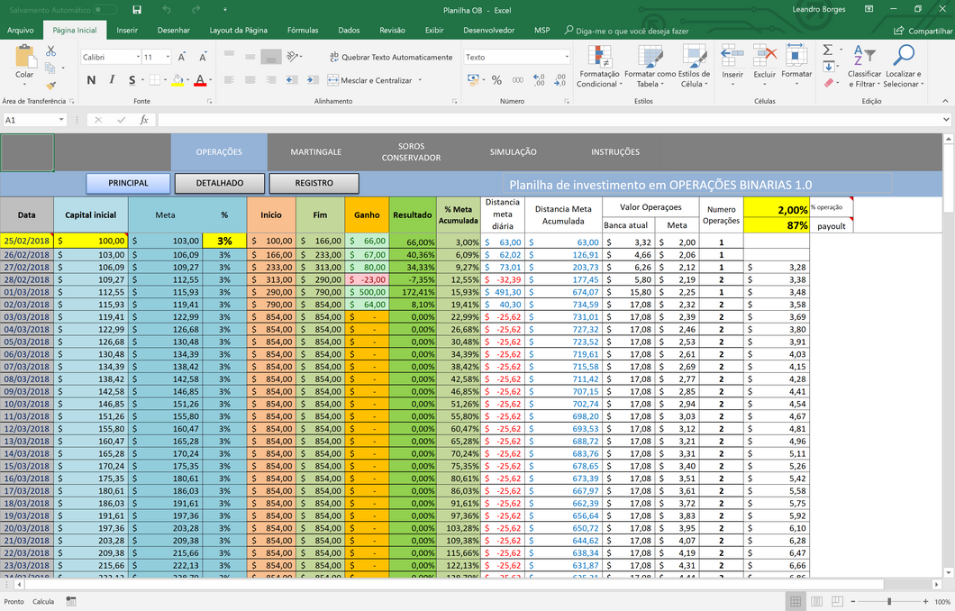This screenshot has width=955, height=611.
Task: Click the percent style icon
Action: click(496, 80)
